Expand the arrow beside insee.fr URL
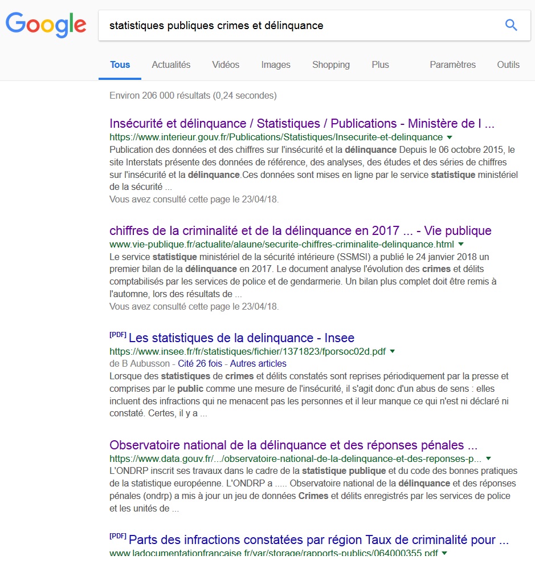535x564 pixels. (x=392, y=351)
